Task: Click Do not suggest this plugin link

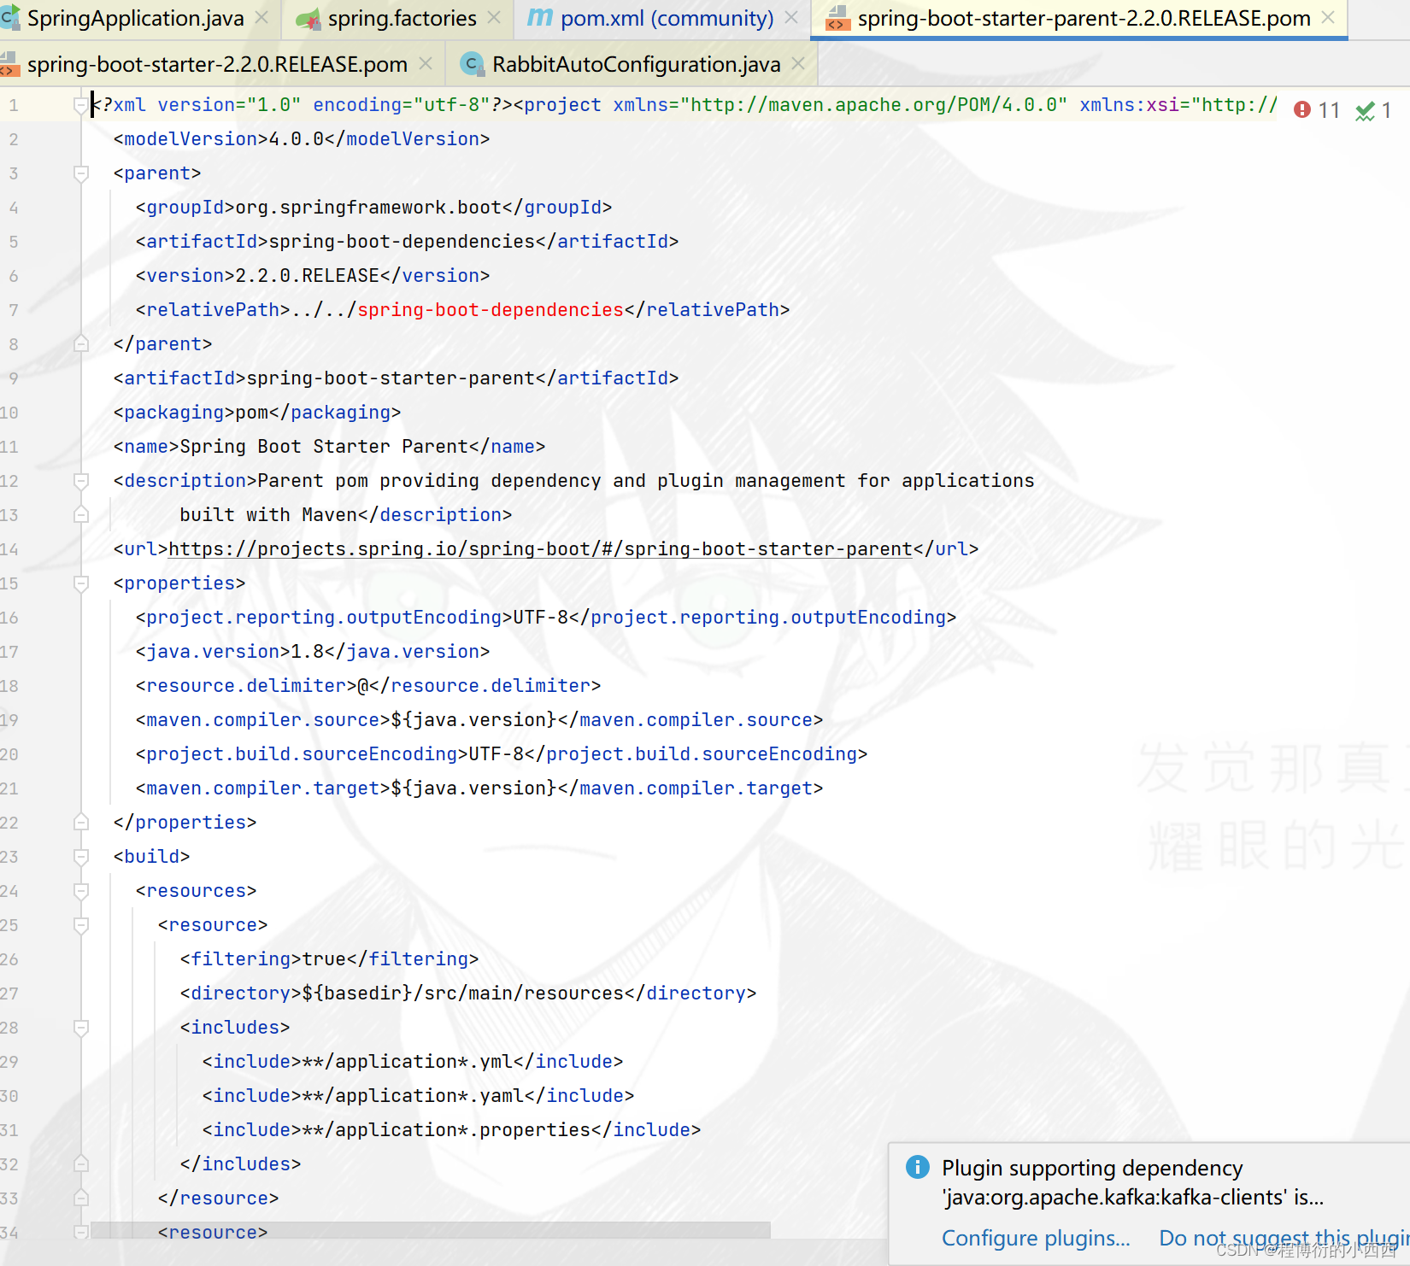Action: [x=1284, y=1238]
